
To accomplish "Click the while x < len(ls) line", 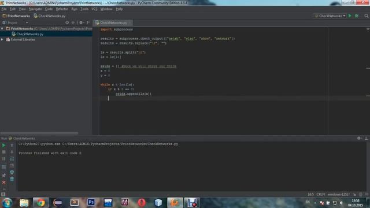I will click(x=117, y=85).
